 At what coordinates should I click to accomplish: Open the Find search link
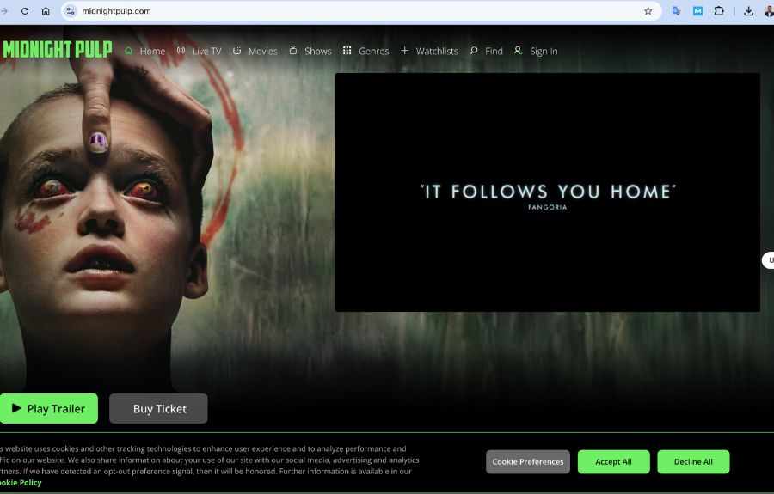494,51
